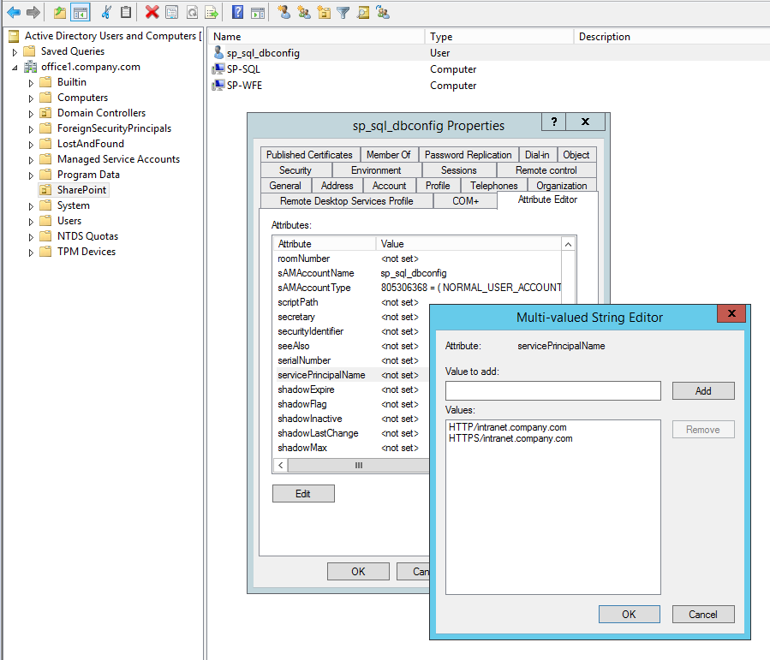Select HTTP/intranet.company.com in Values list
The width and height of the screenshot is (770, 660).
pyautogui.click(x=507, y=427)
